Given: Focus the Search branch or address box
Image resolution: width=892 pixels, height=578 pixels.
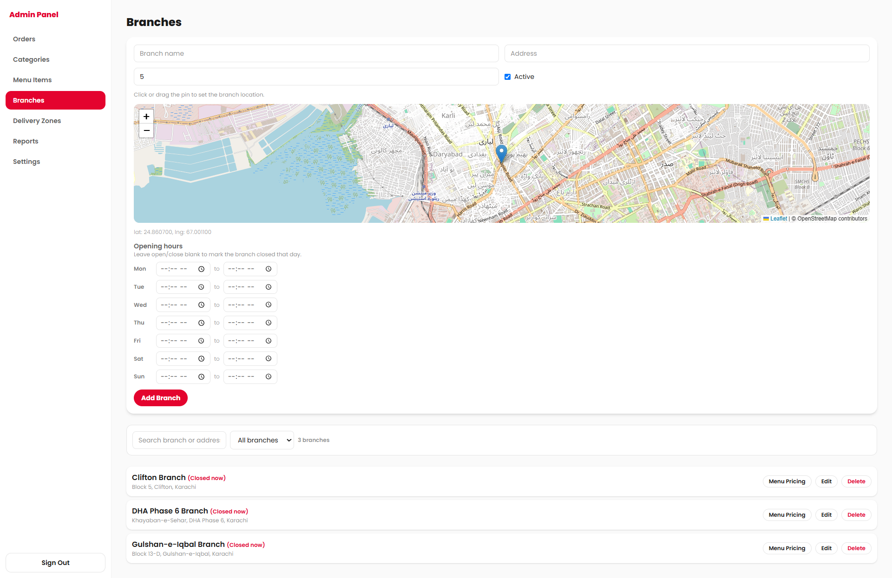Looking at the screenshot, I should point(179,440).
